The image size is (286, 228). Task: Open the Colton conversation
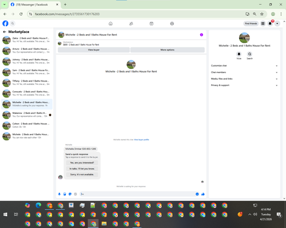[27, 125]
